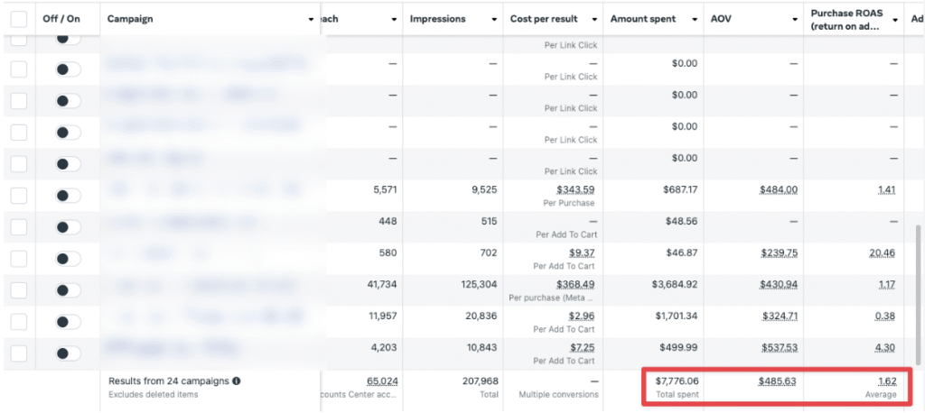This screenshot has height=413, width=925.
Task: Disable the campaign with $499.99 amount spent
Action: pyautogui.click(x=68, y=353)
